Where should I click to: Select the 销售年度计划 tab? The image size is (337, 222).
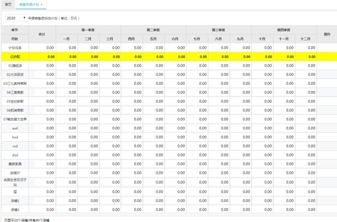29,4
